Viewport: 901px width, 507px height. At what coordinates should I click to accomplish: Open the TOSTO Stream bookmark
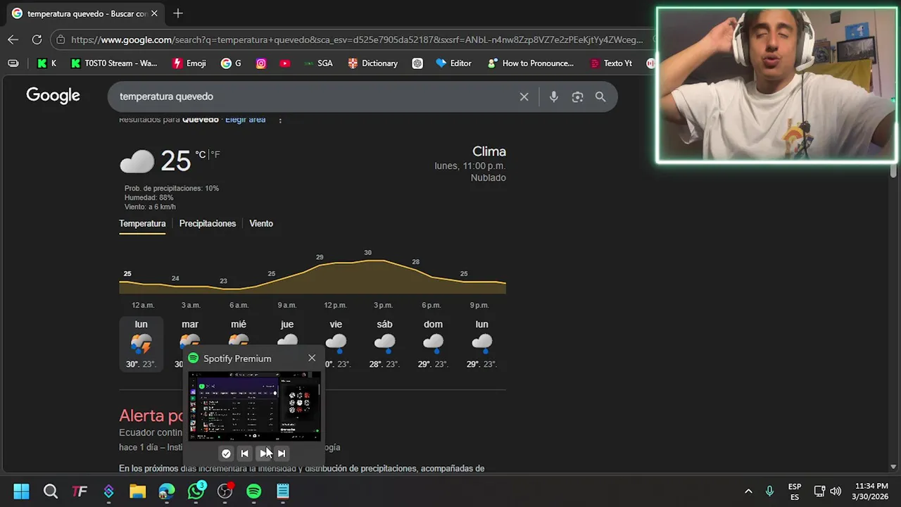point(114,63)
